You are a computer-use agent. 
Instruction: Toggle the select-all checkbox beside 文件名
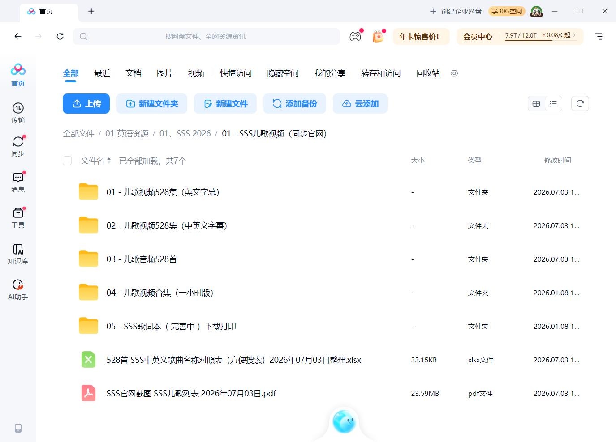67,161
